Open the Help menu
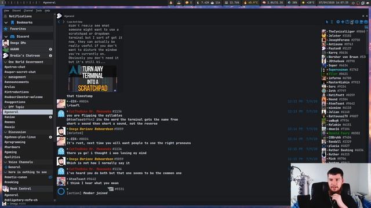This screenshot has height=208, width=371. (x=48, y=10)
